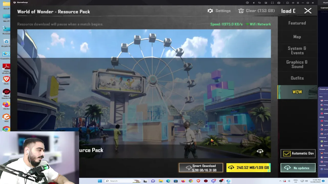328x184 pixels.
Task: Click the Speed: 11975.0 KB/s readout
Action: point(226,24)
